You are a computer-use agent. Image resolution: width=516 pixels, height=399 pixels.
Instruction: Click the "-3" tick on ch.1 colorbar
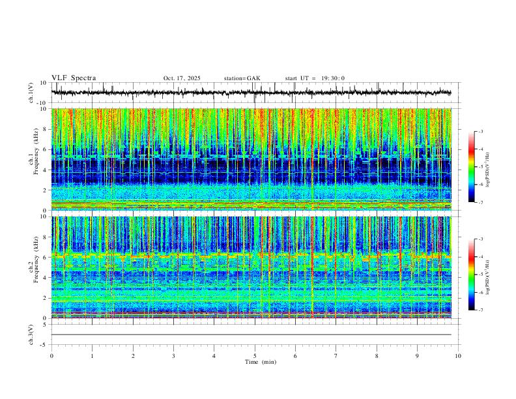pyautogui.click(x=480, y=131)
